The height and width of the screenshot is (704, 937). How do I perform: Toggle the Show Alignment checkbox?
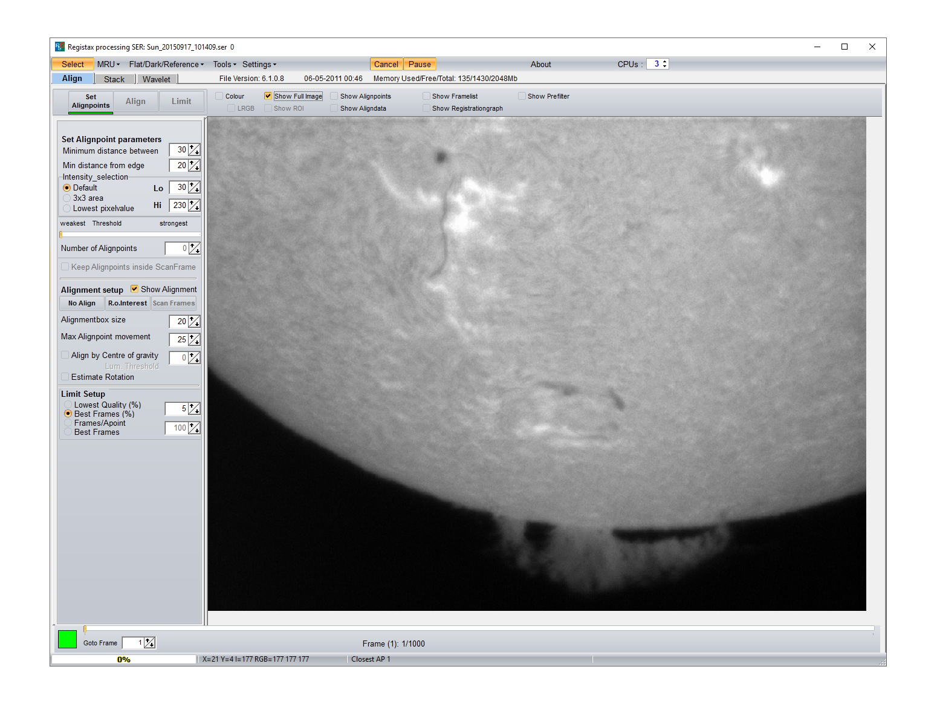click(135, 289)
